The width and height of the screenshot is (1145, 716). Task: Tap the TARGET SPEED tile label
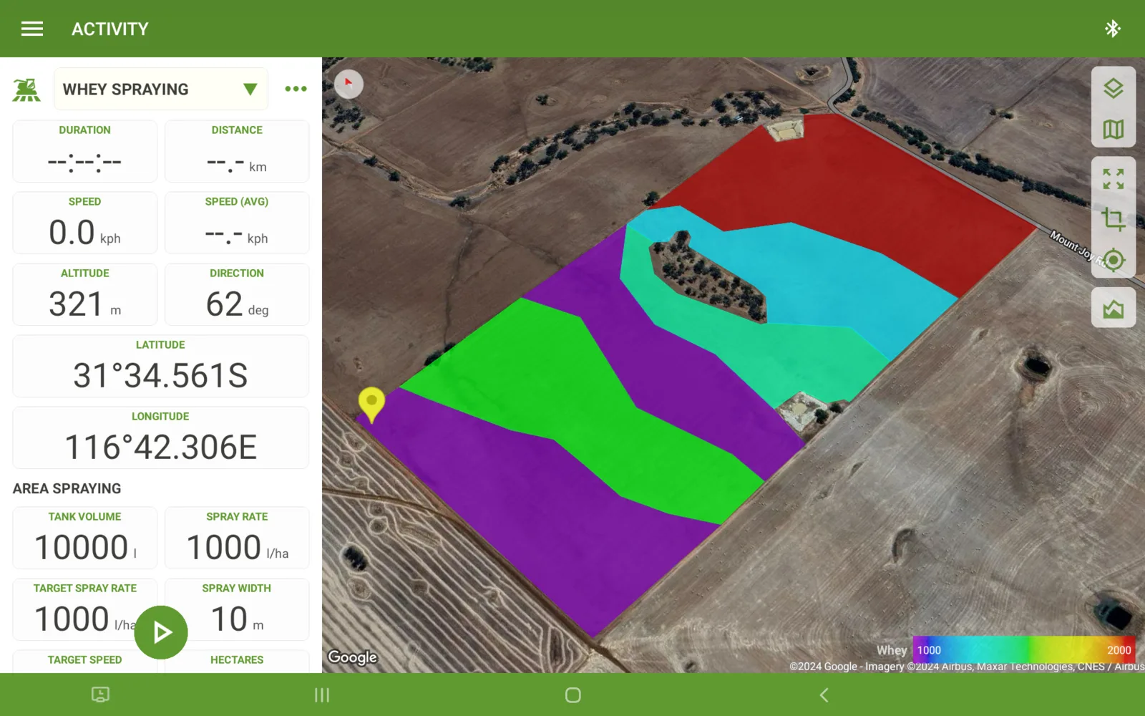(84, 659)
